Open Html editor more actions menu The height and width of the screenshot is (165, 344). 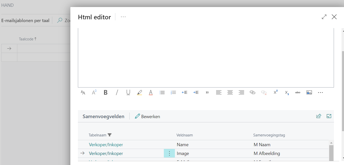tap(123, 17)
